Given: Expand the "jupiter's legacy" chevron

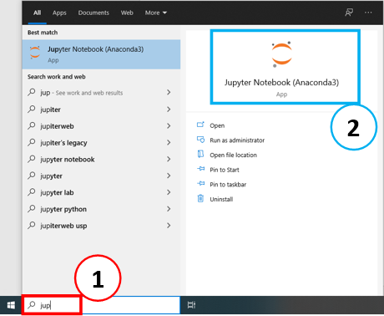Looking at the screenshot, I should tap(169, 142).
